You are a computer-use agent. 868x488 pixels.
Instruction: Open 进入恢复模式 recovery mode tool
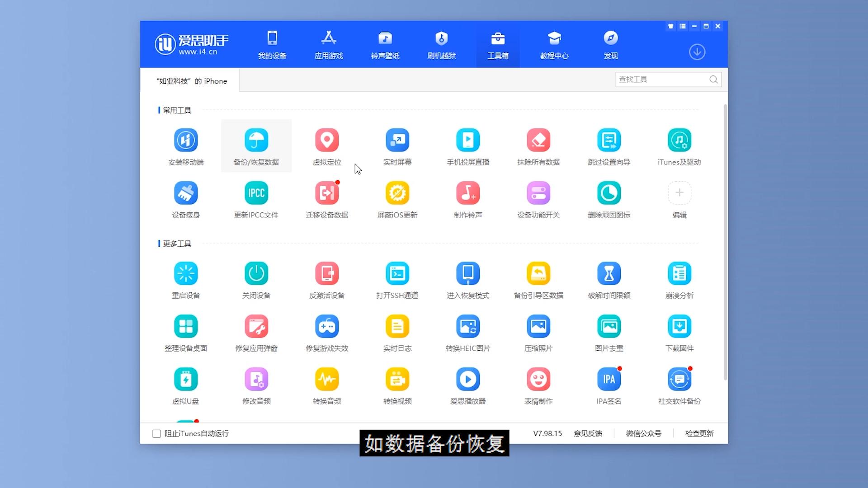[468, 279]
